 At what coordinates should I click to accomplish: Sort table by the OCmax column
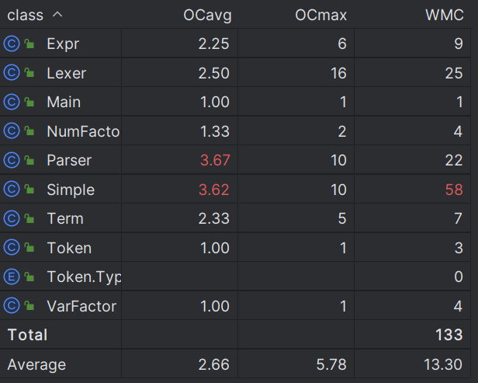pos(320,15)
